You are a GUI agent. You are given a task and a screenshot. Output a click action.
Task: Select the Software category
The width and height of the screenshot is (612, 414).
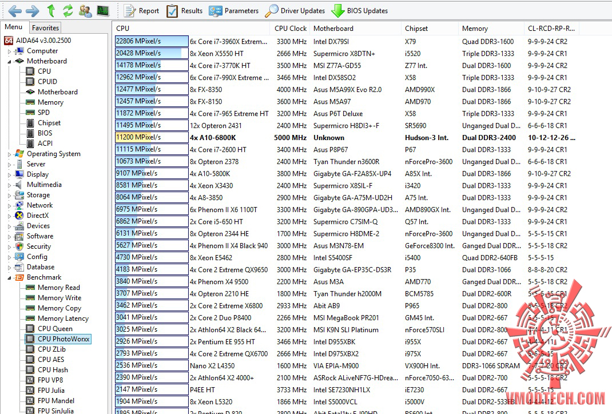(x=40, y=236)
